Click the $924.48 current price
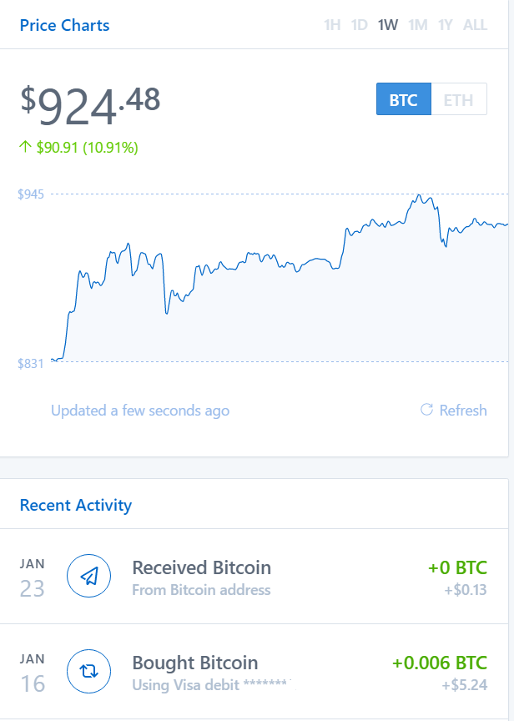Viewport: 514px width, 721px height. point(90,104)
